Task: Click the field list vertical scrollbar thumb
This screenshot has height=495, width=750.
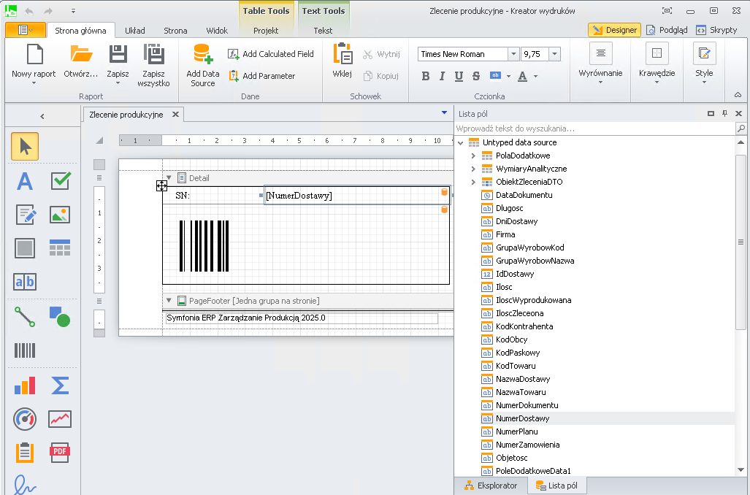Action: coord(741,242)
